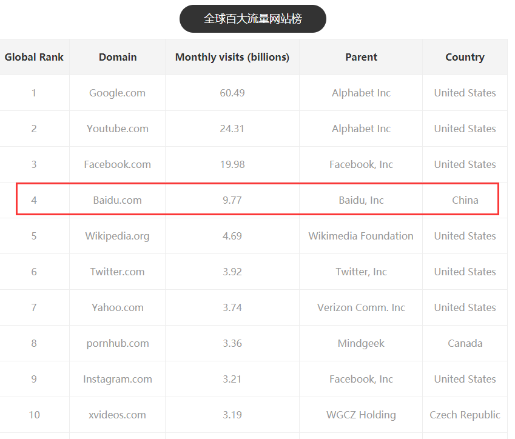
Task: Click the Czech Republic country cell
Action: coord(465,415)
